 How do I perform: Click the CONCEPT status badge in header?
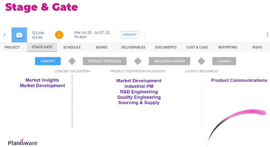(x=130, y=35)
